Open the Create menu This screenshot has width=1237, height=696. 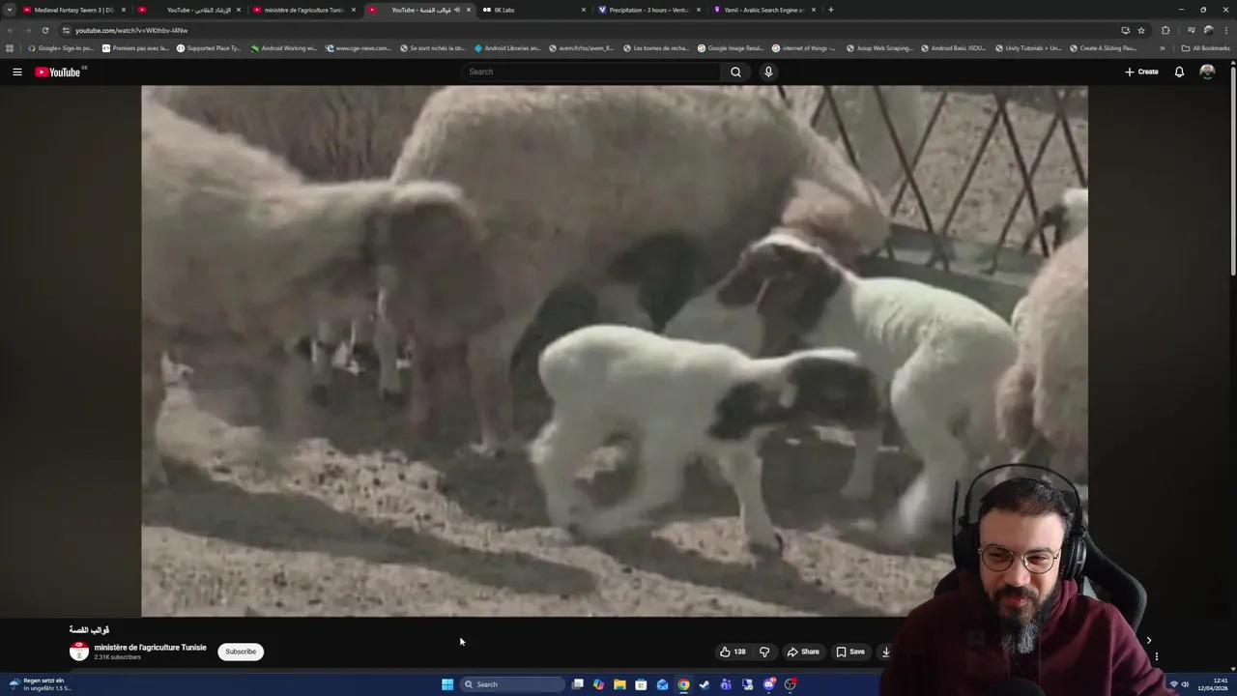pyautogui.click(x=1141, y=72)
